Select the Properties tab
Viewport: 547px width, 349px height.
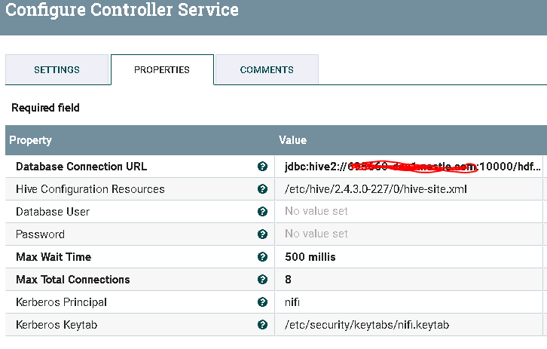[162, 70]
